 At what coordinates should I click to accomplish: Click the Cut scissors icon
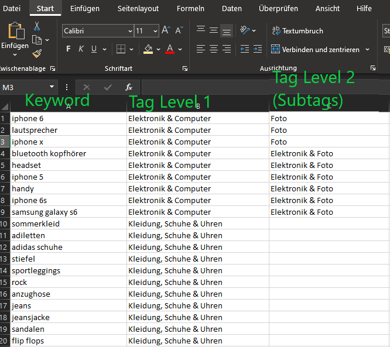37,26
